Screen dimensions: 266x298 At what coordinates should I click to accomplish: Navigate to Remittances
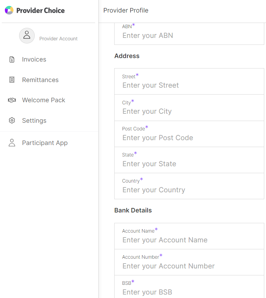coord(41,80)
